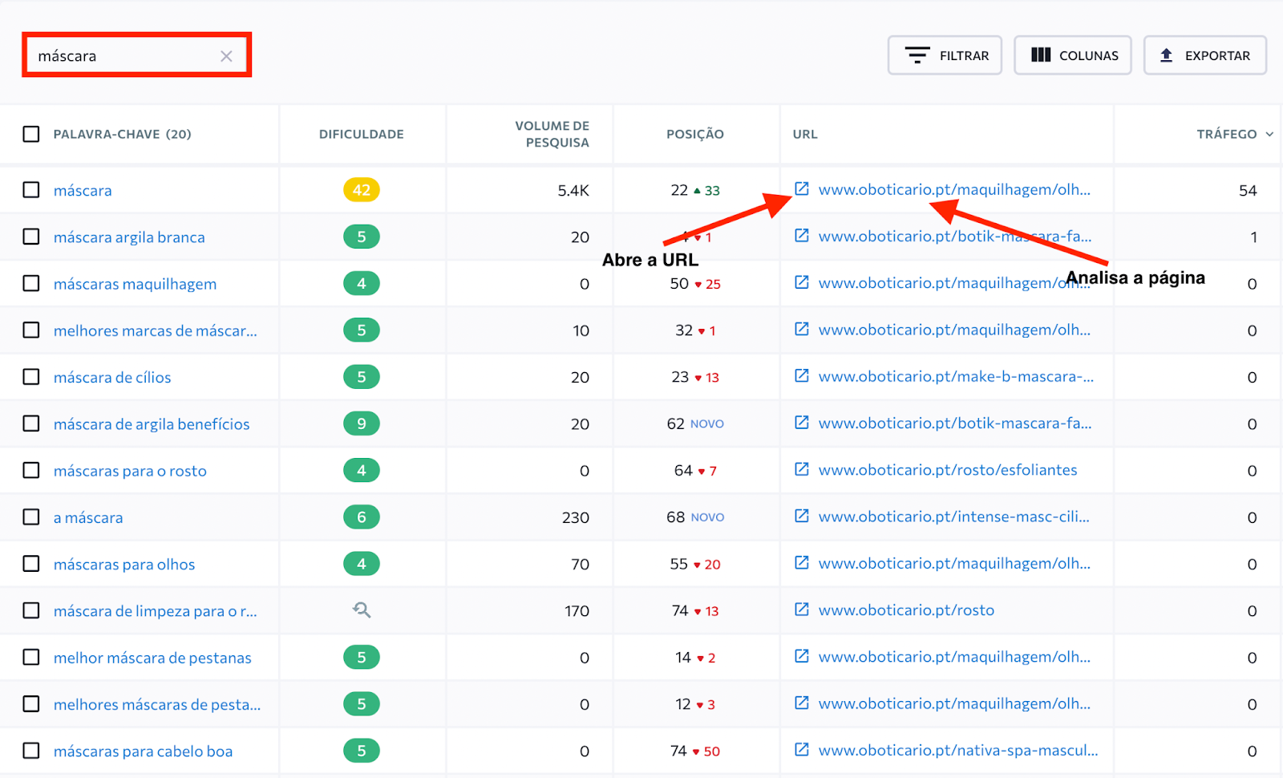
Task: Check the melhores marcas de máscar... row
Action: coord(31,330)
